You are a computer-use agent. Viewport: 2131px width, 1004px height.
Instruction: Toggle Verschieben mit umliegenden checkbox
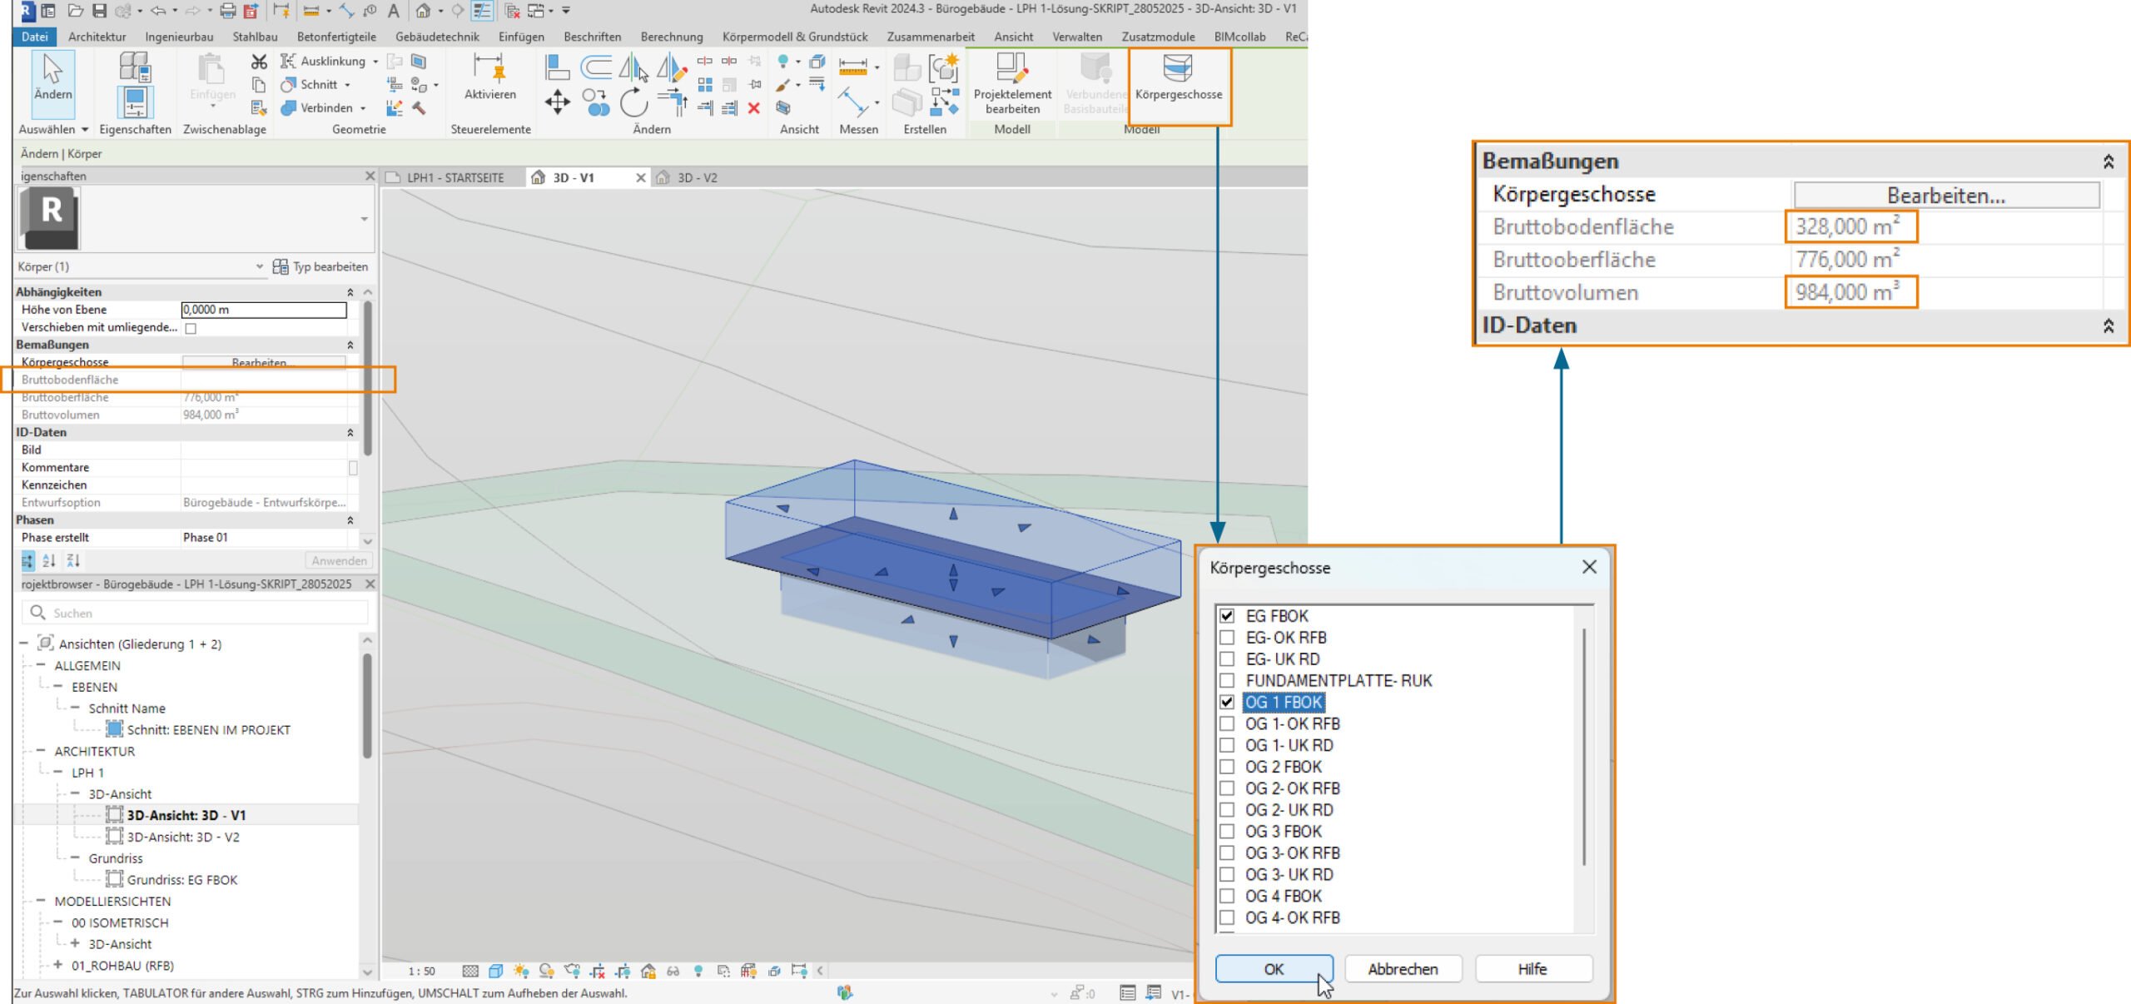191,328
